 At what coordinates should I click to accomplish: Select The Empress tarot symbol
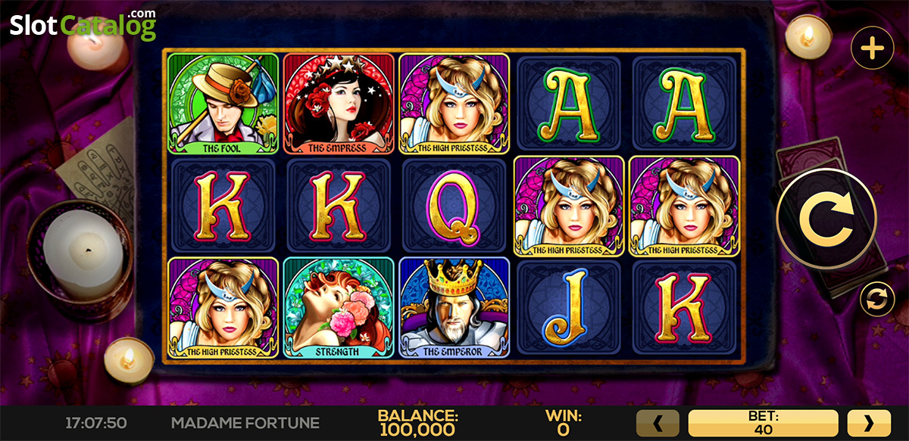339,104
